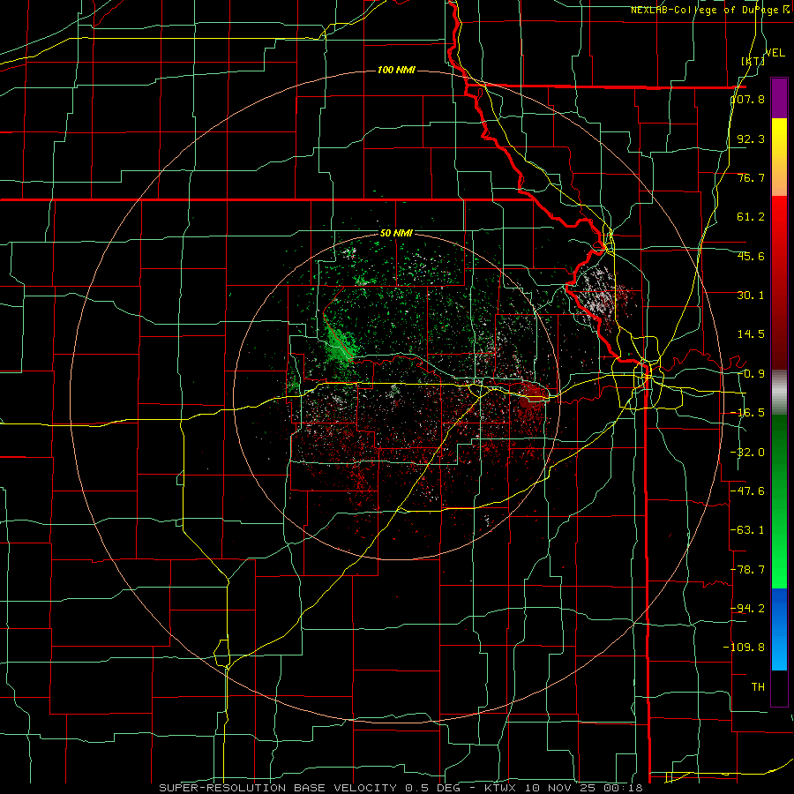This screenshot has height=794, width=794.
Task: Click the -0.9 scale value
Action: click(x=751, y=374)
